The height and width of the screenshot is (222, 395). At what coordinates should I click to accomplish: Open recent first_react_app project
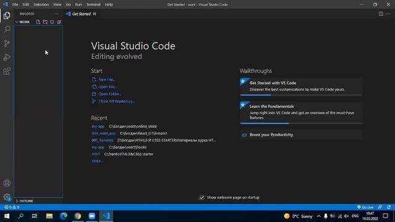tap(104, 133)
